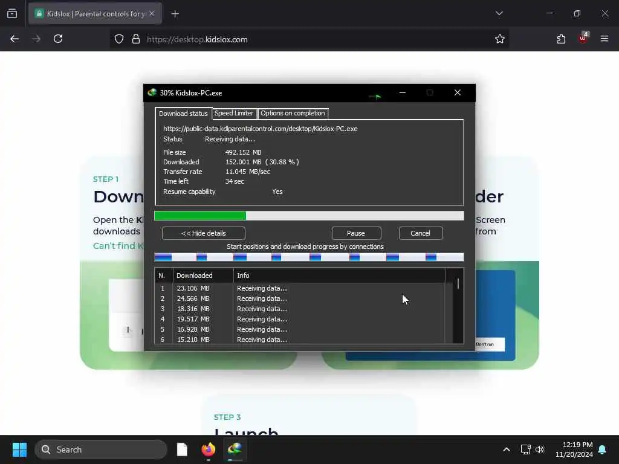View site security padlock info
Viewport: 619px width, 464px height.
pyautogui.click(x=136, y=39)
